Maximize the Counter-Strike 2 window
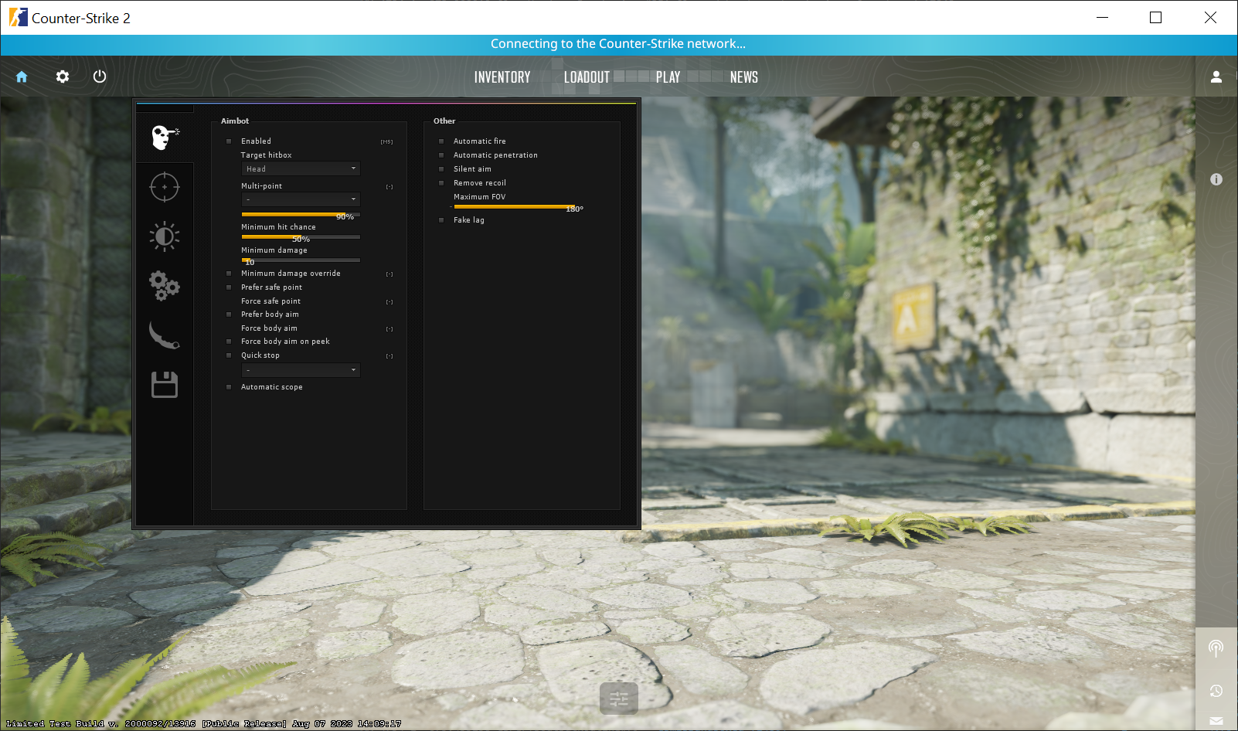The image size is (1238, 731). point(1156,17)
